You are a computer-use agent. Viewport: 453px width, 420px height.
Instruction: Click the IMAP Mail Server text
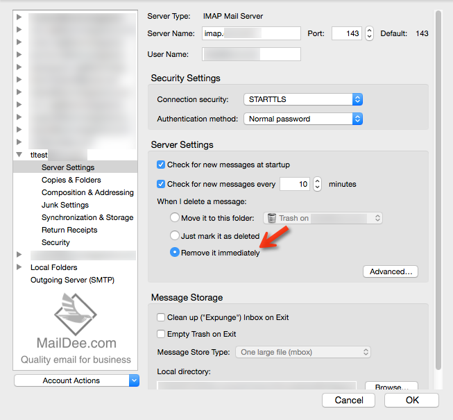tap(233, 16)
